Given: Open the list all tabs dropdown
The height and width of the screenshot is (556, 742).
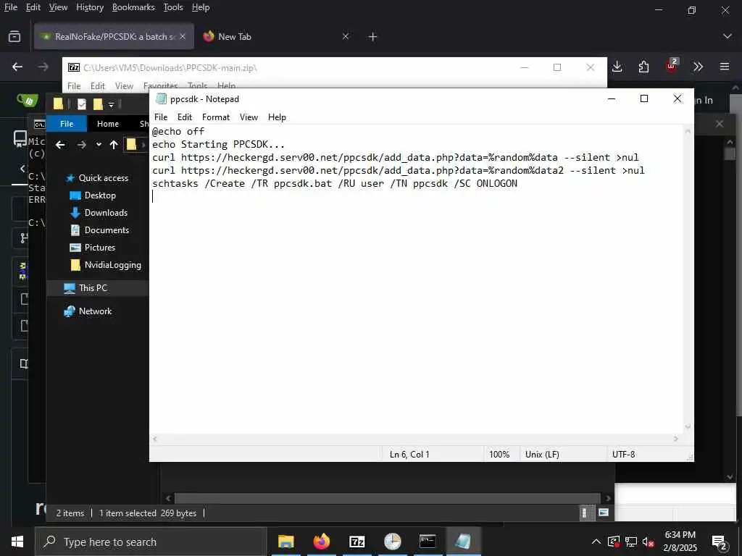Looking at the screenshot, I should point(728,36).
